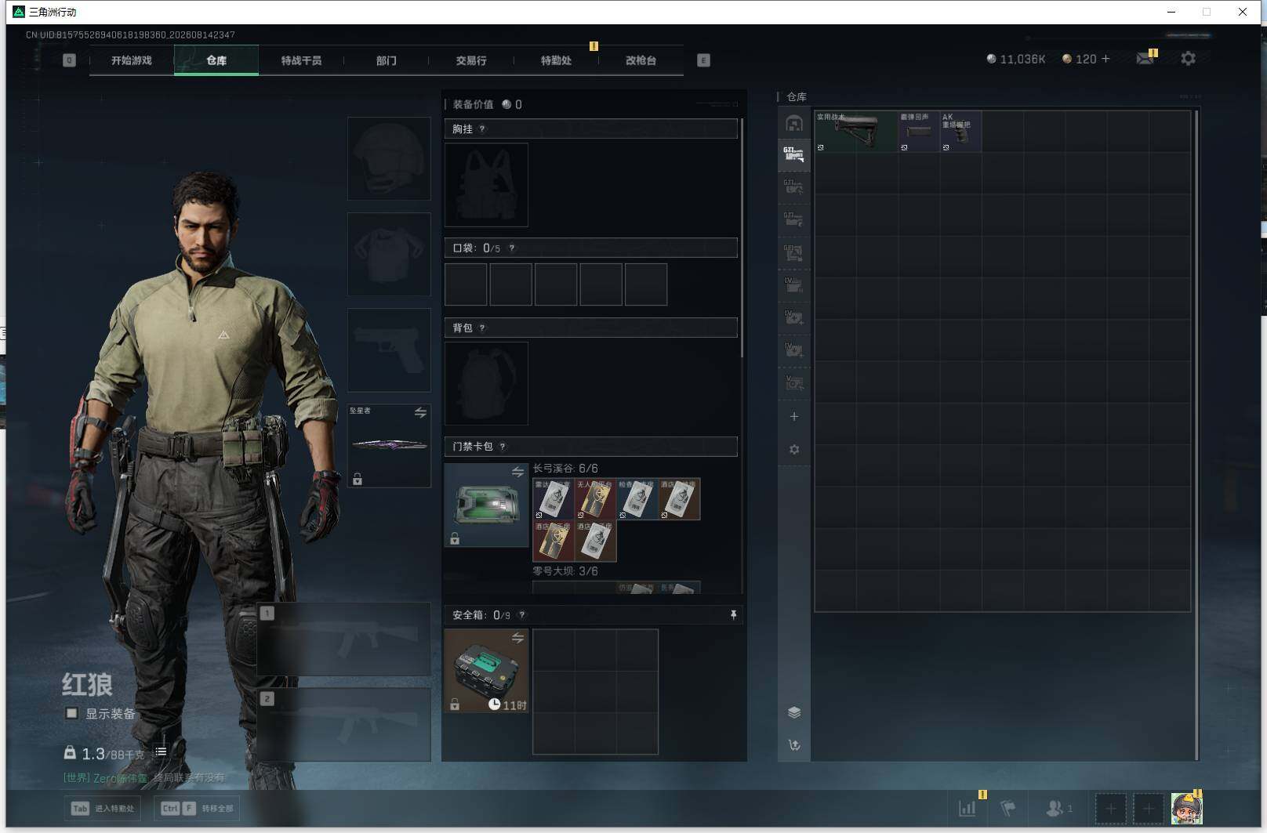1267x833 pixels.
Task: Click the 装备价值 label
Action: tap(473, 104)
